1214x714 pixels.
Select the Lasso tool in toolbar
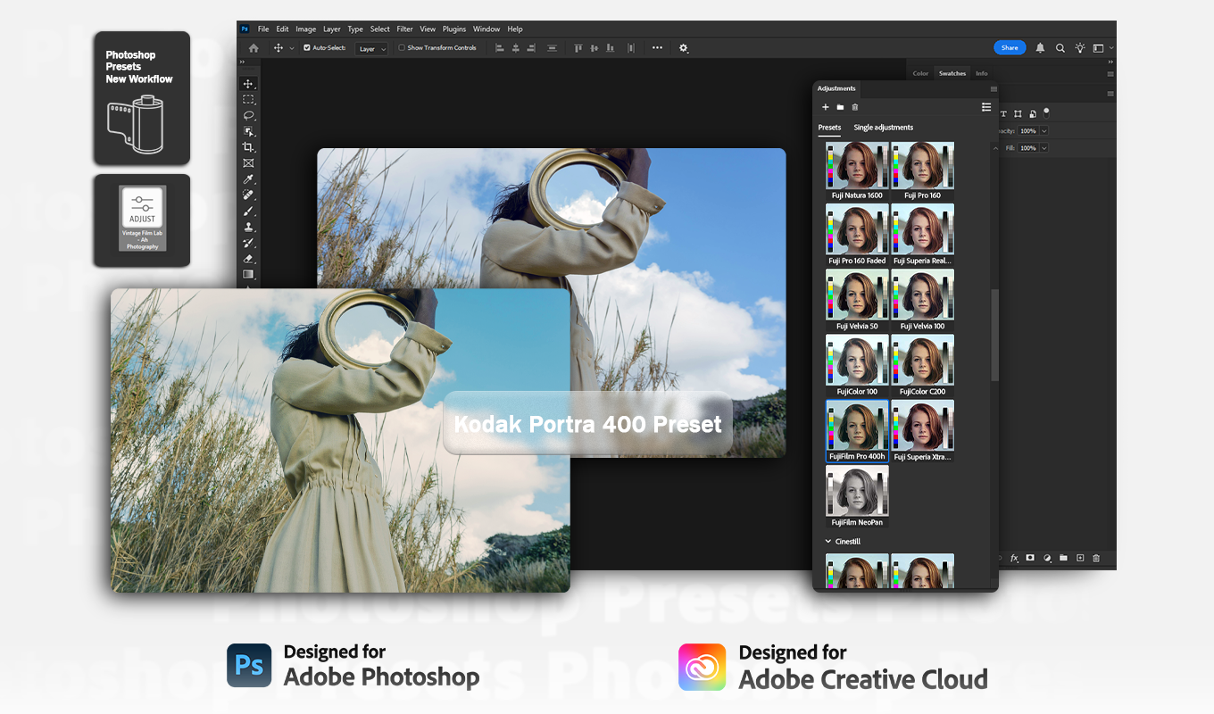[249, 115]
